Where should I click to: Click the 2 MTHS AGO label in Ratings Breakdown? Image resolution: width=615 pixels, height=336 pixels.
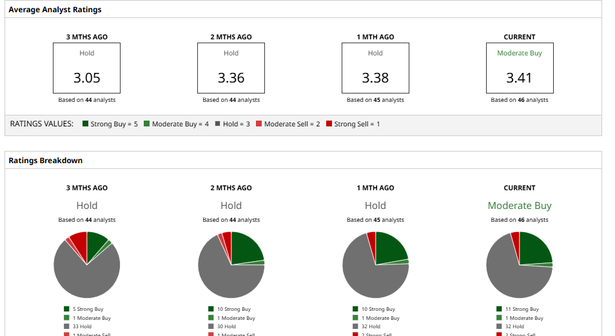pos(231,188)
